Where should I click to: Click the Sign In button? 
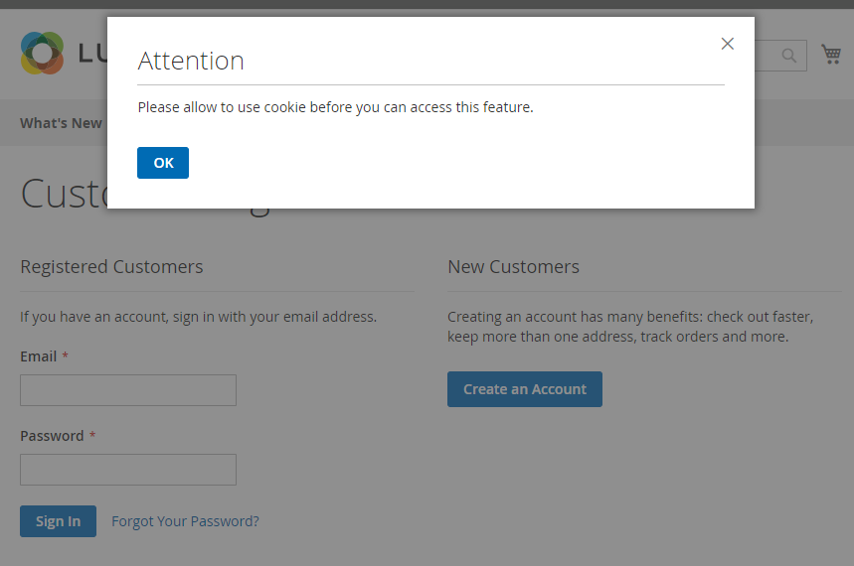click(x=58, y=521)
